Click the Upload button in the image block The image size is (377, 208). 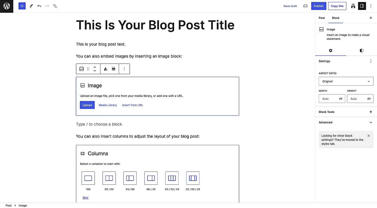tap(87, 105)
